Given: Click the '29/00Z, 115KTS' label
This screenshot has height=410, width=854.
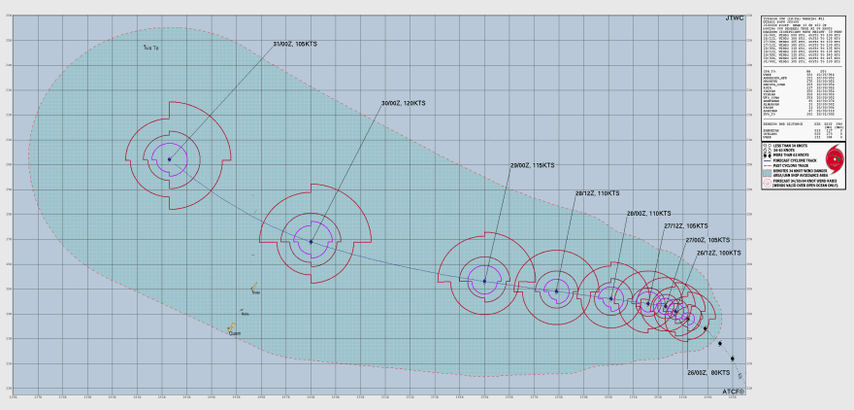Looking at the screenshot, I should point(532,165).
